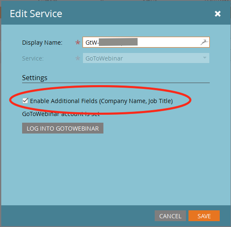Click the "Settings" section heading
This screenshot has width=231, height=227.
[x=35, y=78]
